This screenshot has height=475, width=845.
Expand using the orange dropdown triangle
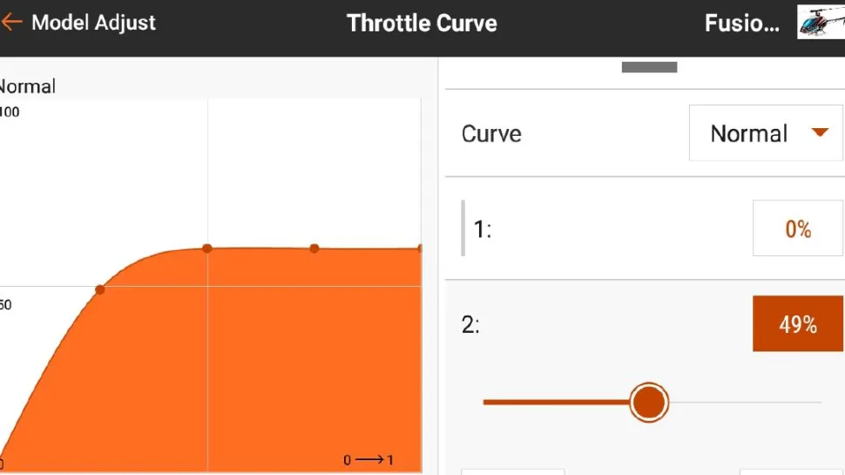point(819,132)
